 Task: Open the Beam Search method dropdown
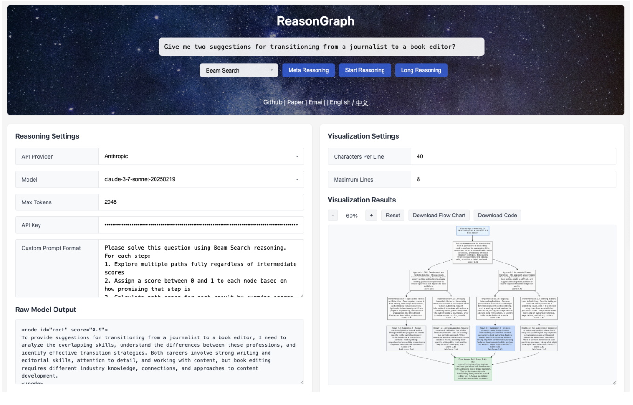pyautogui.click(x=239, y=70)
